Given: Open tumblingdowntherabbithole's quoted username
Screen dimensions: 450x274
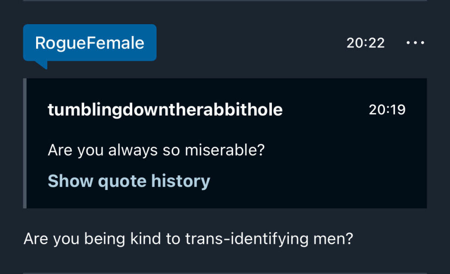Looking at the screenshot, I should [x=165, y=110].
